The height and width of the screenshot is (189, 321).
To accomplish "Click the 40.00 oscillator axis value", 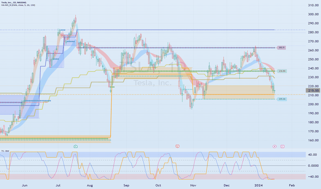I will click(313, 155).
